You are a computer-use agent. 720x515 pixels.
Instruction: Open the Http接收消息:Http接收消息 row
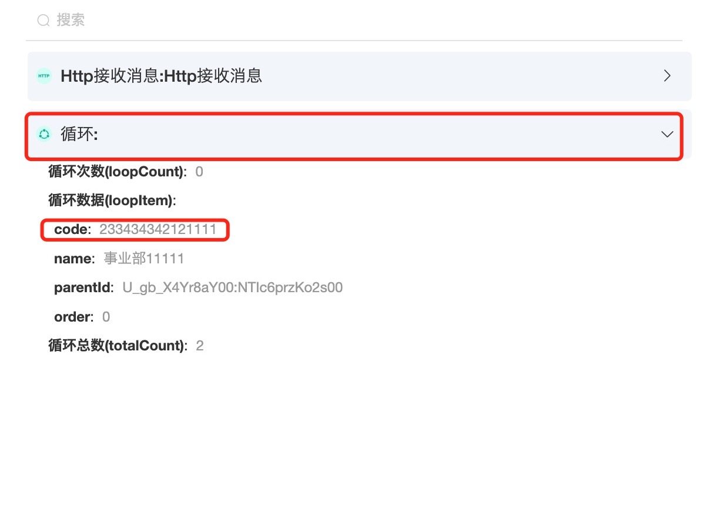(x=360, y=76)
